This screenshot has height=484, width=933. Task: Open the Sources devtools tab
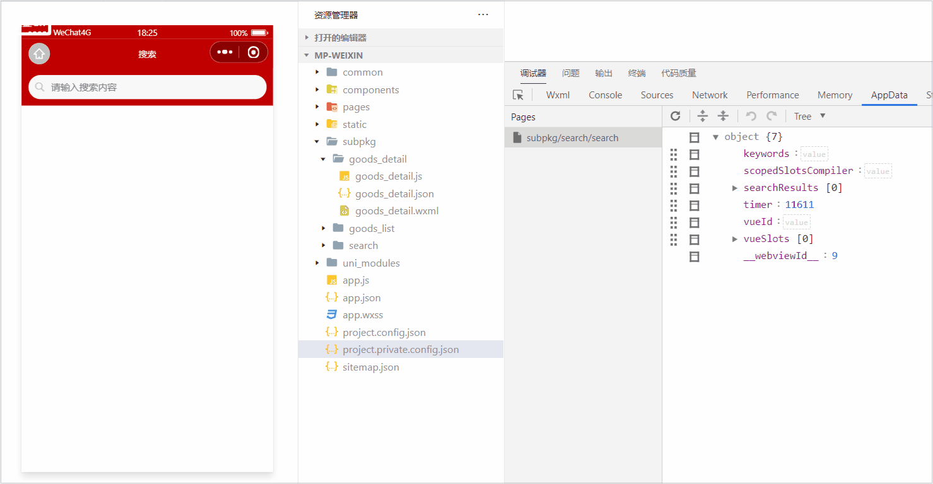coord(657,95)
